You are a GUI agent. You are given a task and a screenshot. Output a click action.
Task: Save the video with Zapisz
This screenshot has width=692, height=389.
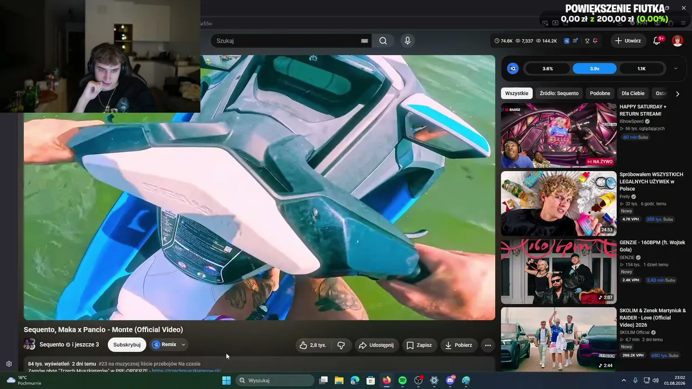click(420, 345)
